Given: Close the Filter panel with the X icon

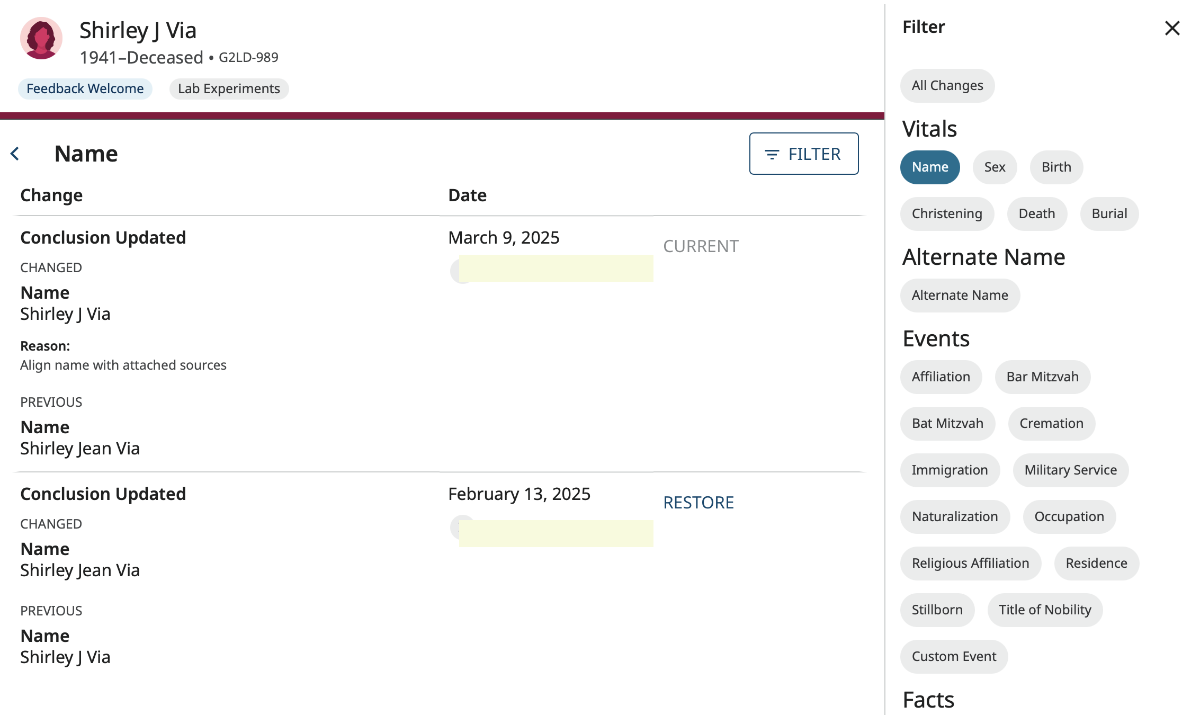Looking at the screenshot, I should click(x=1172, y=29).
